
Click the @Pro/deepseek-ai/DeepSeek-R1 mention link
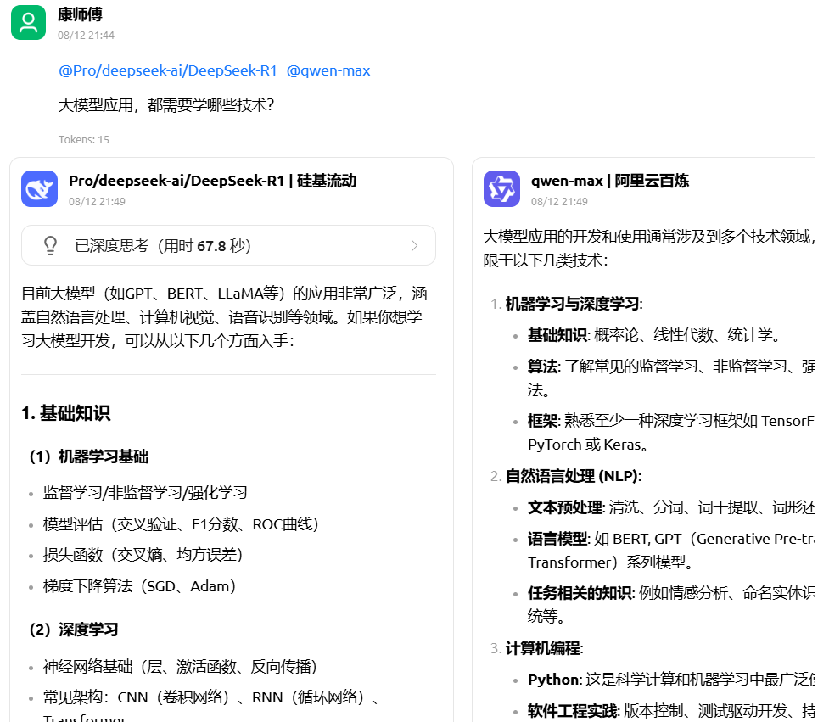tap(168, 70)
